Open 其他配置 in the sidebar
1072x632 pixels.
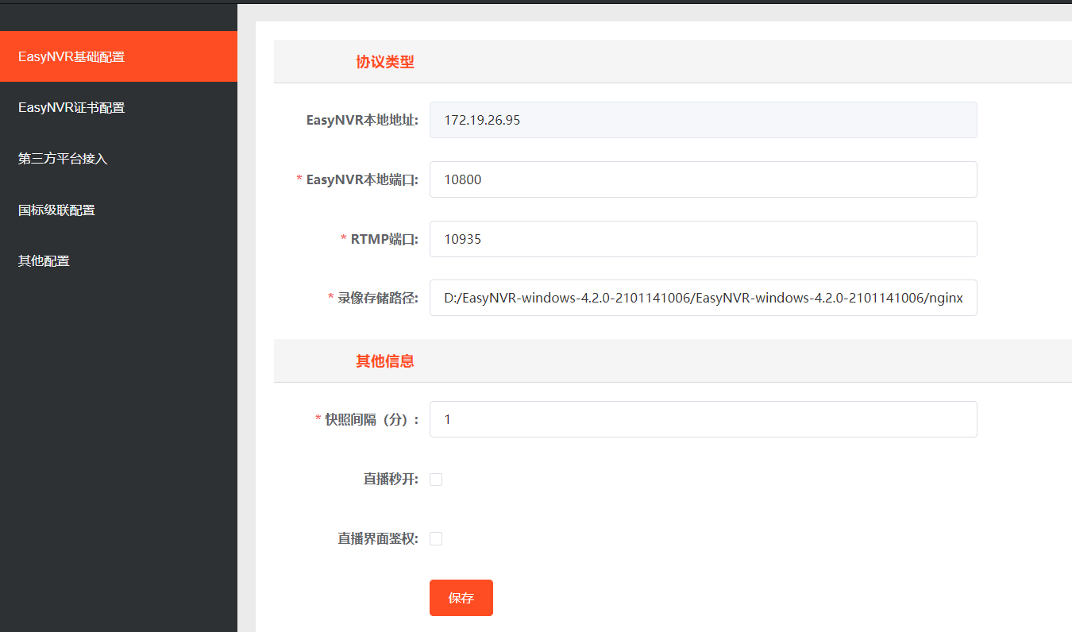pos(118,260)
